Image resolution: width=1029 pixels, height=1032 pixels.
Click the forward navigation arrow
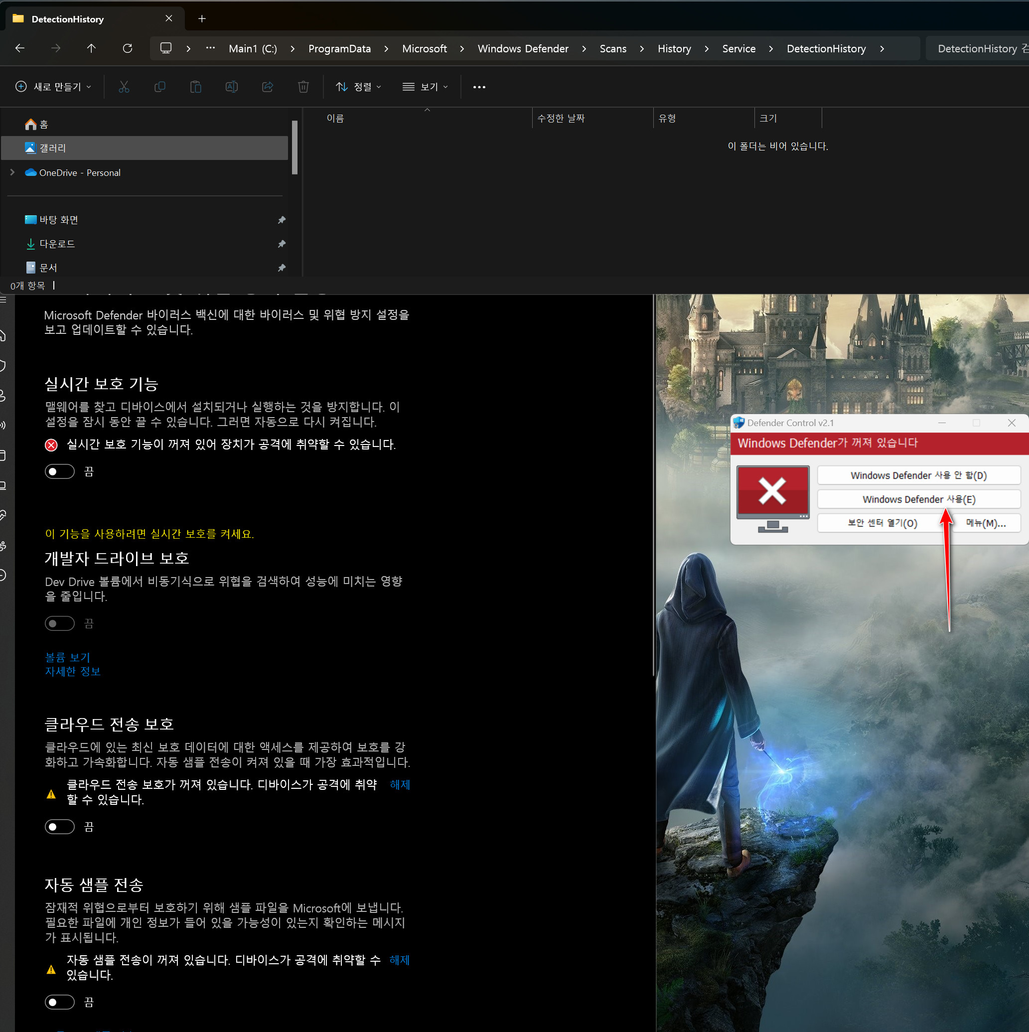click(x=56, y=49)
